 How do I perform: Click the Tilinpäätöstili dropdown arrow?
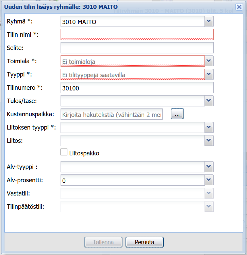(209, 206)
